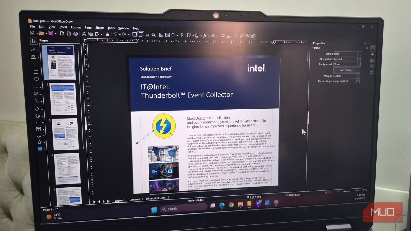Select page 3 thumbnail in Pages panel

point(65,134)
